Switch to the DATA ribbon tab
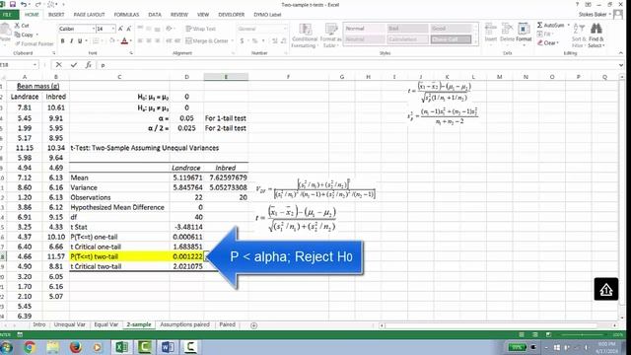631x355 pixels. pos(155,15)
